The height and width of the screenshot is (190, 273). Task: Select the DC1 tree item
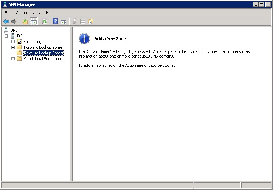pos(21,36)
